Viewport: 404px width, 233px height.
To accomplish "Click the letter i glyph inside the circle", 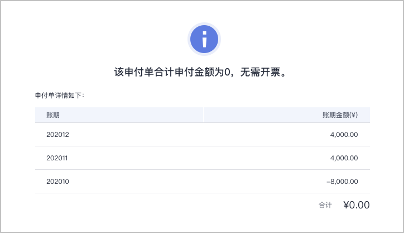I will coord(204,39).
